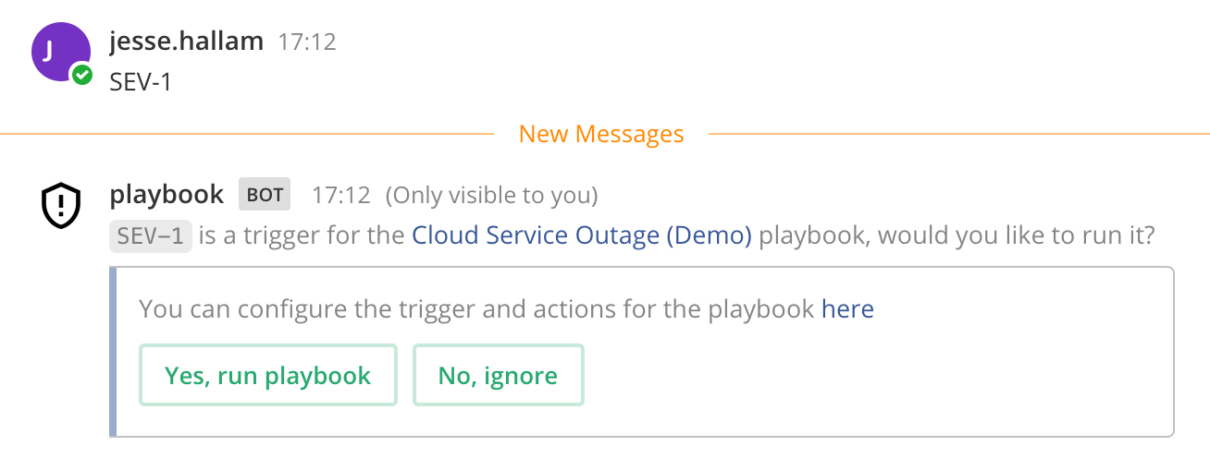This screenshot has width=1210, height=458.
Task: Click the BOT tag badge
Action: pos(265,195)
